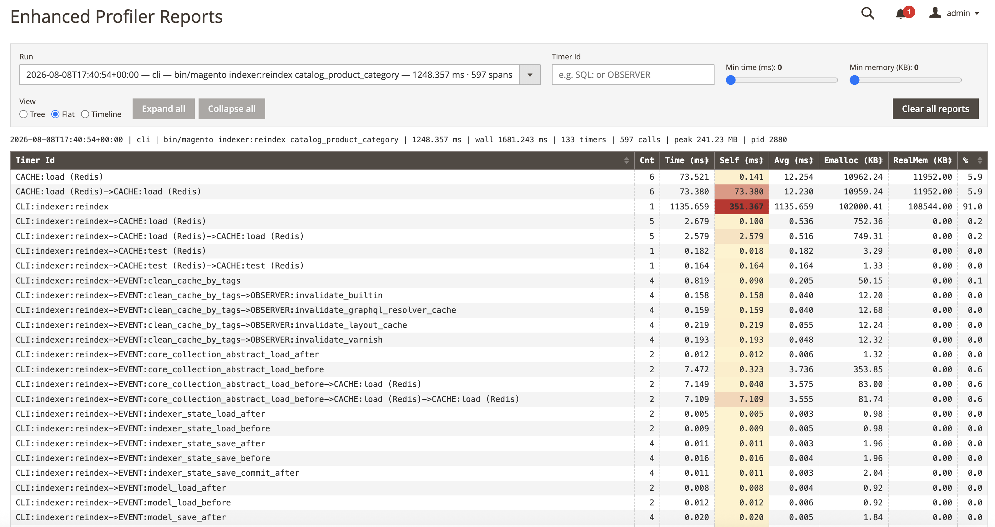
Task: Select row OBSERVER:invalidate_varnish
Action: [x=499, y=340]
